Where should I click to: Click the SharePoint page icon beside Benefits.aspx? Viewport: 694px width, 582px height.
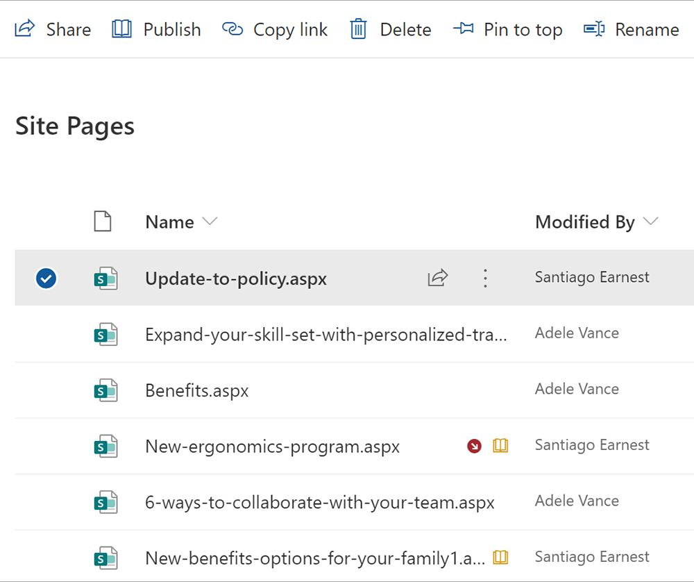tap(105, 390)
